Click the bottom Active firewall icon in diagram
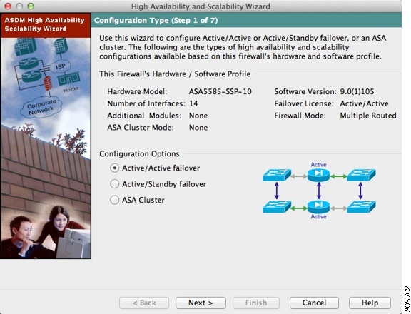This screenshot has height=314, width=411. (x=318, y=207)
